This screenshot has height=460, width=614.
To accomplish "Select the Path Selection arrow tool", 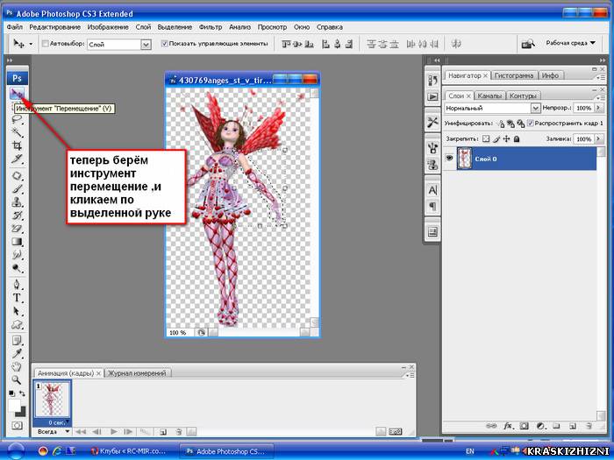I will pyautogui.click(x=17, y=311).
